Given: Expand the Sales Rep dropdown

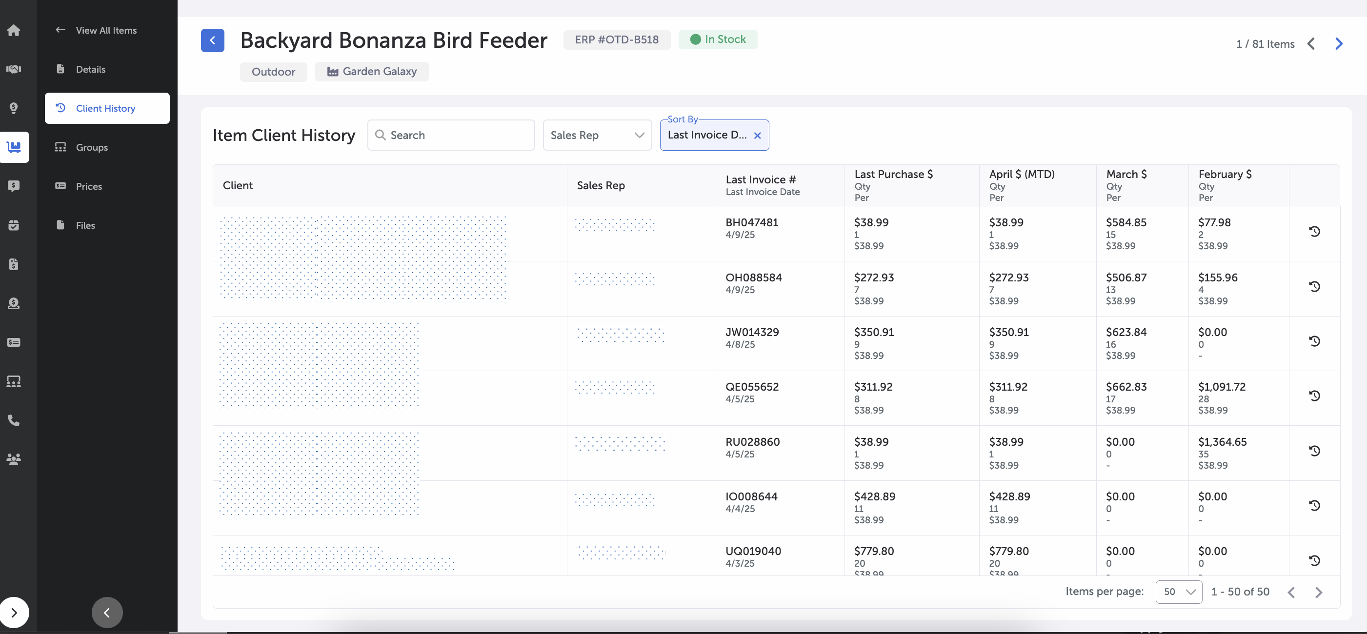Looking at the screenshot, I should tap(597, 135).
